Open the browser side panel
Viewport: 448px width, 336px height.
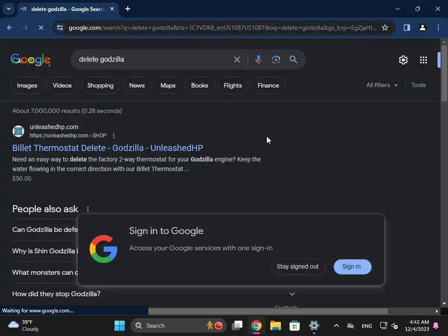click(x=406, y=28)
